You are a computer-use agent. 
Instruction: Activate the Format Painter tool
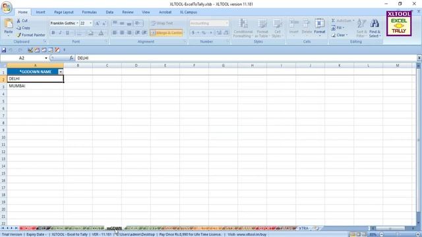(31, 35)
